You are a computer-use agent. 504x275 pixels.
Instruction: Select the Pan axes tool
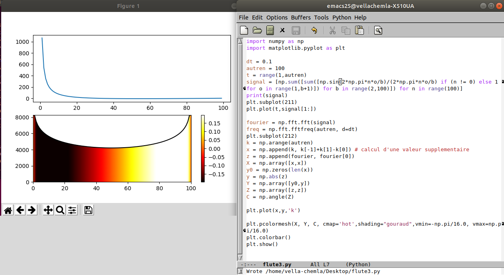point(48,210)
